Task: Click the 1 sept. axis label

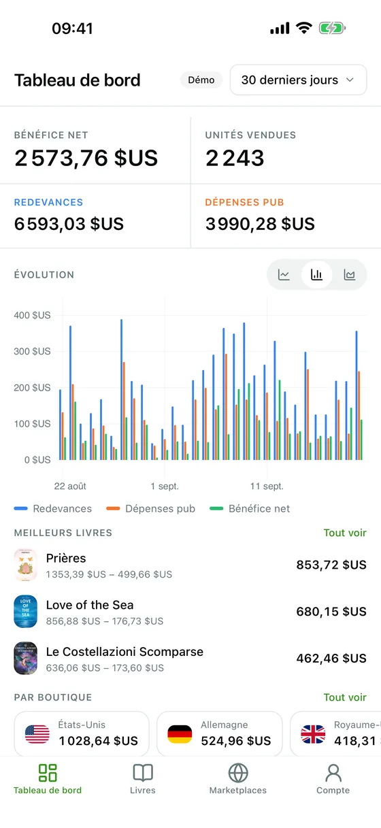Action: tap(163, 486)
